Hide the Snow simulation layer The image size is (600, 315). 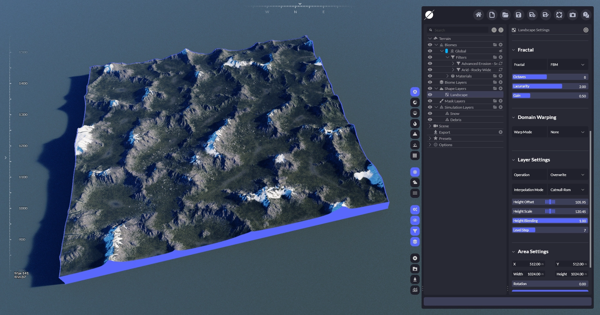[430, 114]
